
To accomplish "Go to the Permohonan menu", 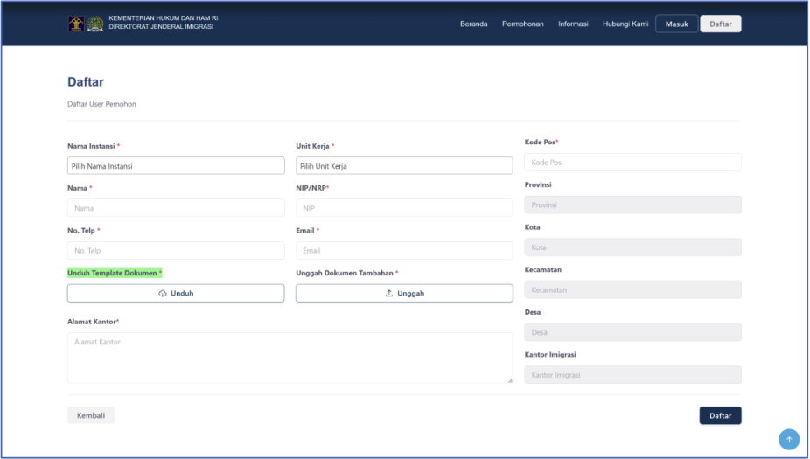I will [523, 24].
